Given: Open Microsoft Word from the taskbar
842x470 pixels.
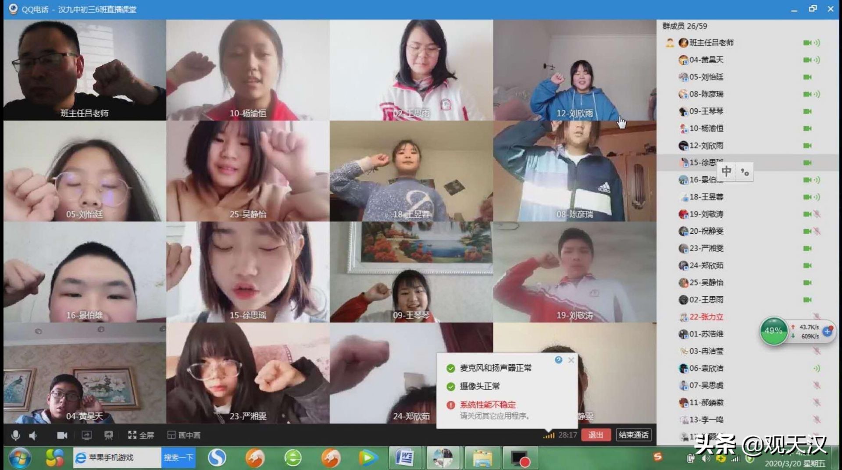Looking at the screenshot, I should [405, 457].
